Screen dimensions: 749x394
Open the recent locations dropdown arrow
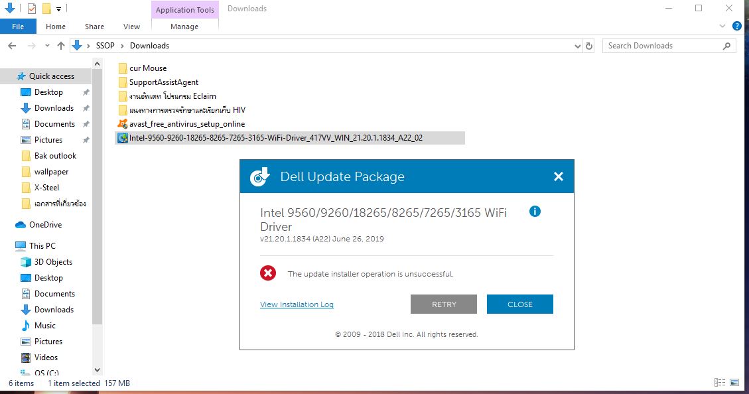click(47, 46)
